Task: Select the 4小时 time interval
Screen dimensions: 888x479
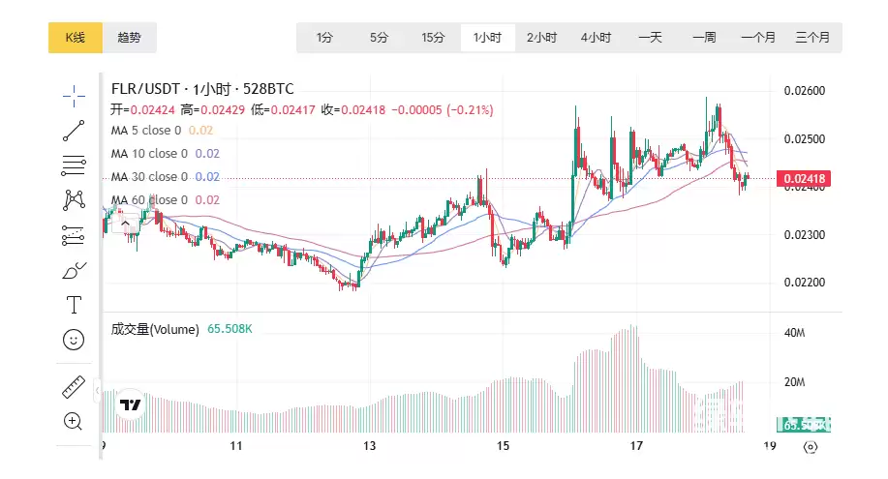Action: click(596, 38)
